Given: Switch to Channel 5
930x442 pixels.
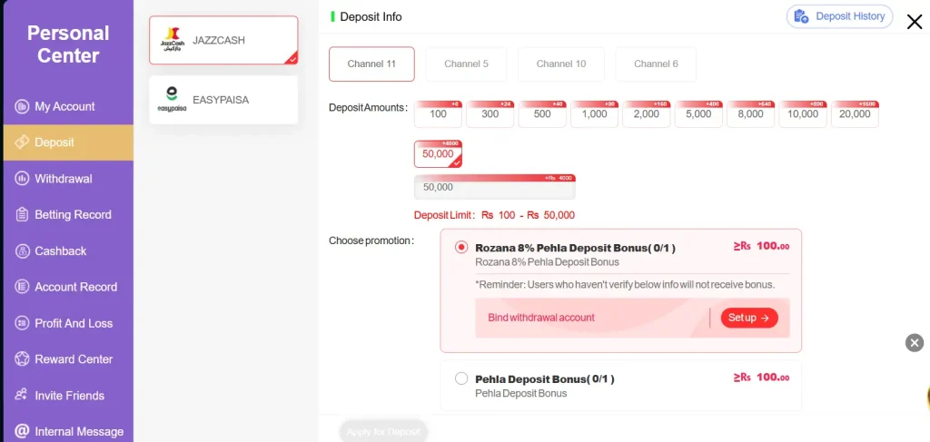Looking at the screenshot, I should [466, 64].
